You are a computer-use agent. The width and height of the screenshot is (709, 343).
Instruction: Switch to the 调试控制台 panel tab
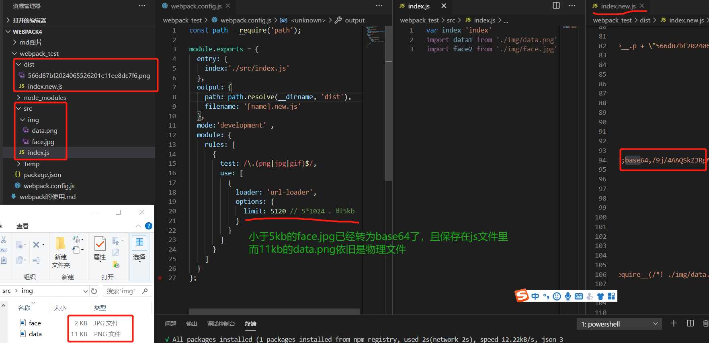(x=221, y=324)
